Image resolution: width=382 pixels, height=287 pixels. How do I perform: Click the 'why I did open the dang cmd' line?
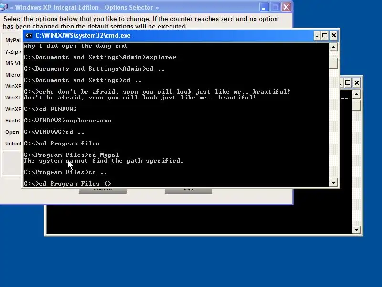75,46
